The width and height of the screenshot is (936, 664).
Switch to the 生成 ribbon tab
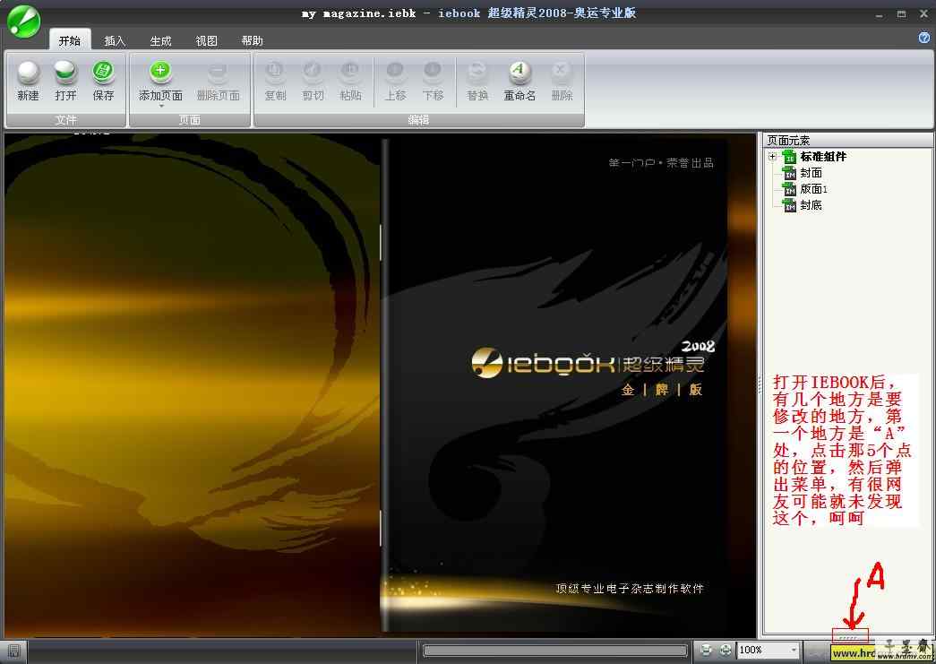click(x=160, y=40)
